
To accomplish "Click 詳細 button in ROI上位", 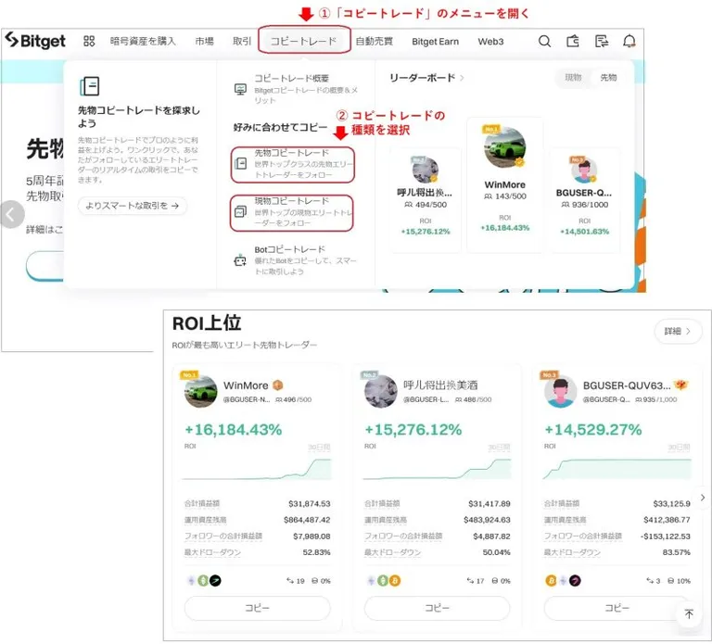I will (x=678, y=331).
